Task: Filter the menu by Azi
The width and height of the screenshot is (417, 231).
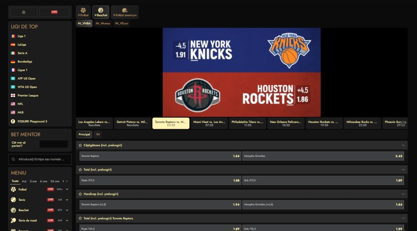Action: [24, 182]
